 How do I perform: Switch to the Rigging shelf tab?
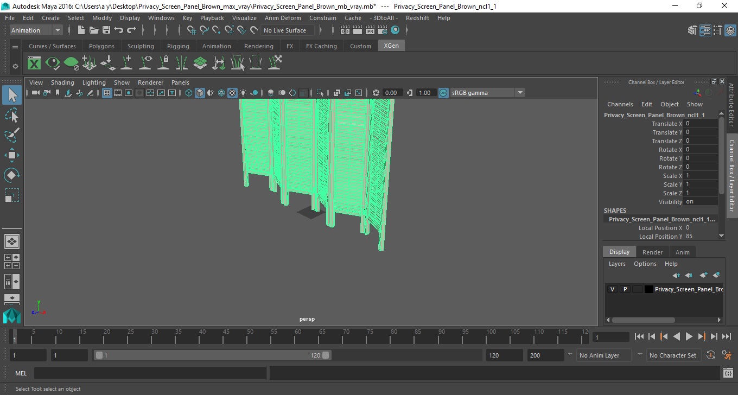(x=178, y=46)
